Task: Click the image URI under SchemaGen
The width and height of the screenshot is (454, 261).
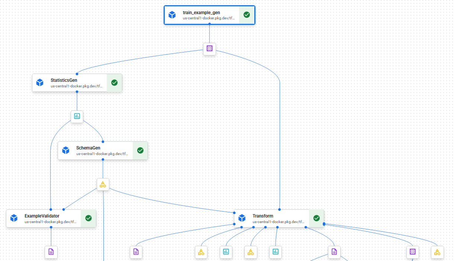Action: 102,154
